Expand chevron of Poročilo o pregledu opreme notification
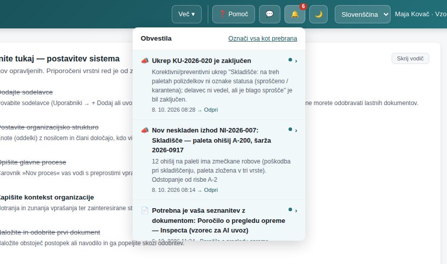 (x=296, y=211)
